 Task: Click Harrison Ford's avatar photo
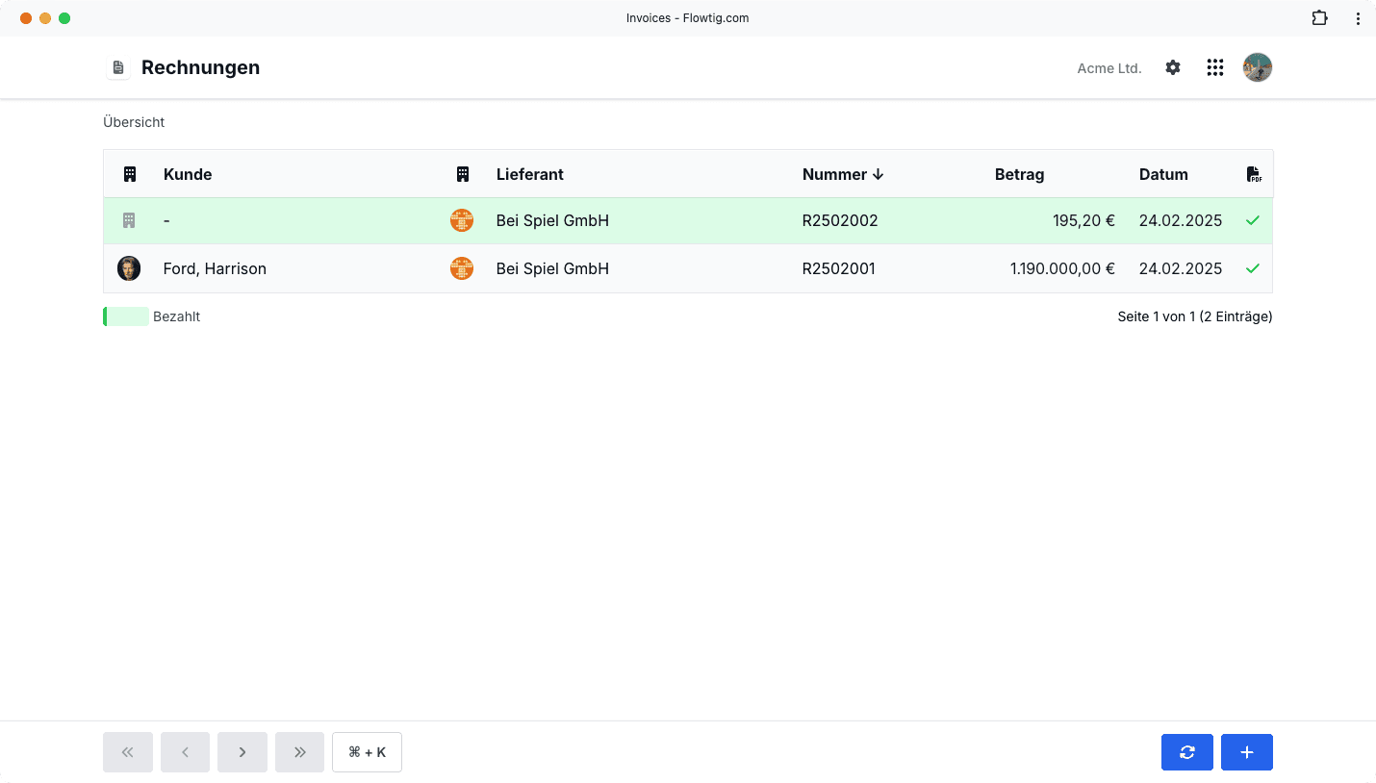(x=129, y=268)
